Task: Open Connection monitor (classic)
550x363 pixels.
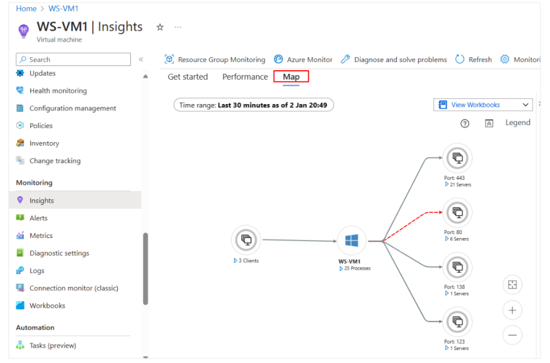Action: (67, 288)
